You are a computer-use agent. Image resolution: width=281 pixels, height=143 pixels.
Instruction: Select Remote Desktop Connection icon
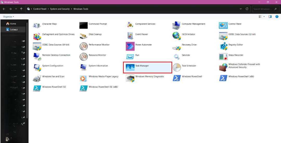(x=37, y=57)
